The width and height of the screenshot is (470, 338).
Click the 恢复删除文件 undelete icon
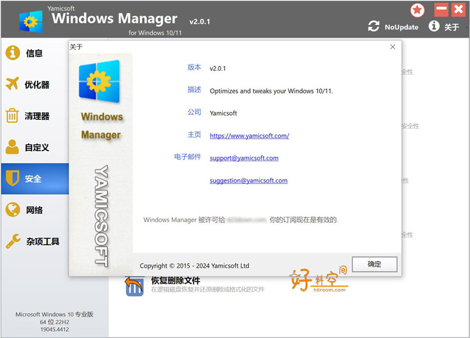134,286
